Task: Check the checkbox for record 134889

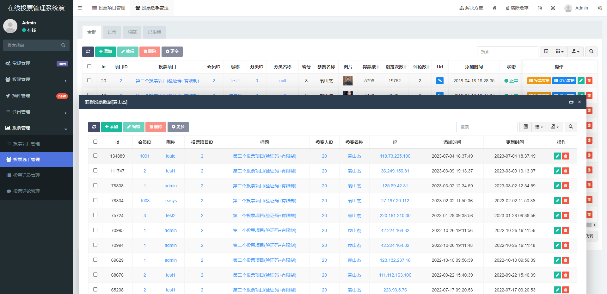Action: point(95,156)
